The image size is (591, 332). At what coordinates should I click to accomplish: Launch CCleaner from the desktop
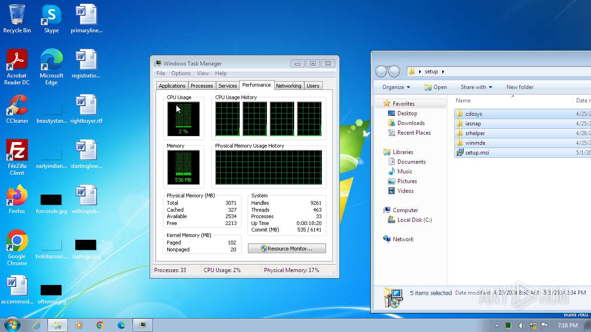point(17,110)
